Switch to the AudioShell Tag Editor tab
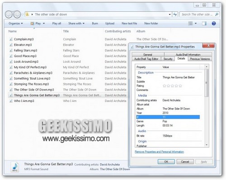Viewport: 226px width, 180px height. point(146,59)
